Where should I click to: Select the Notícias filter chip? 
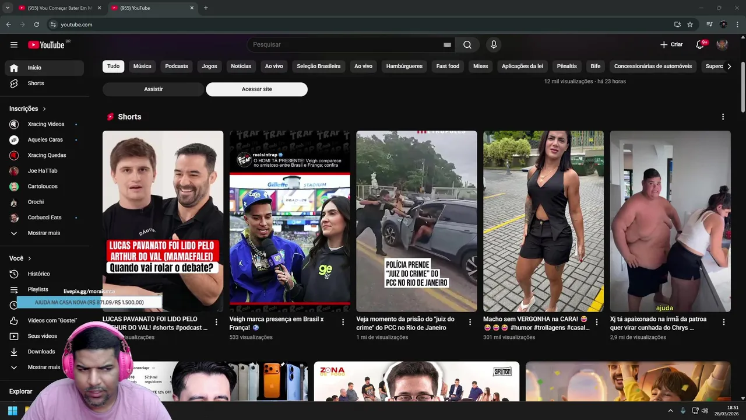coord(241,66)
